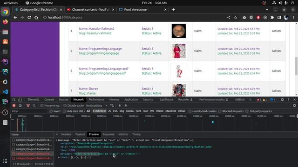This screenshot has width=298, height=167.
Task: Switch to the Elements tab
Action: coord(34,100)
